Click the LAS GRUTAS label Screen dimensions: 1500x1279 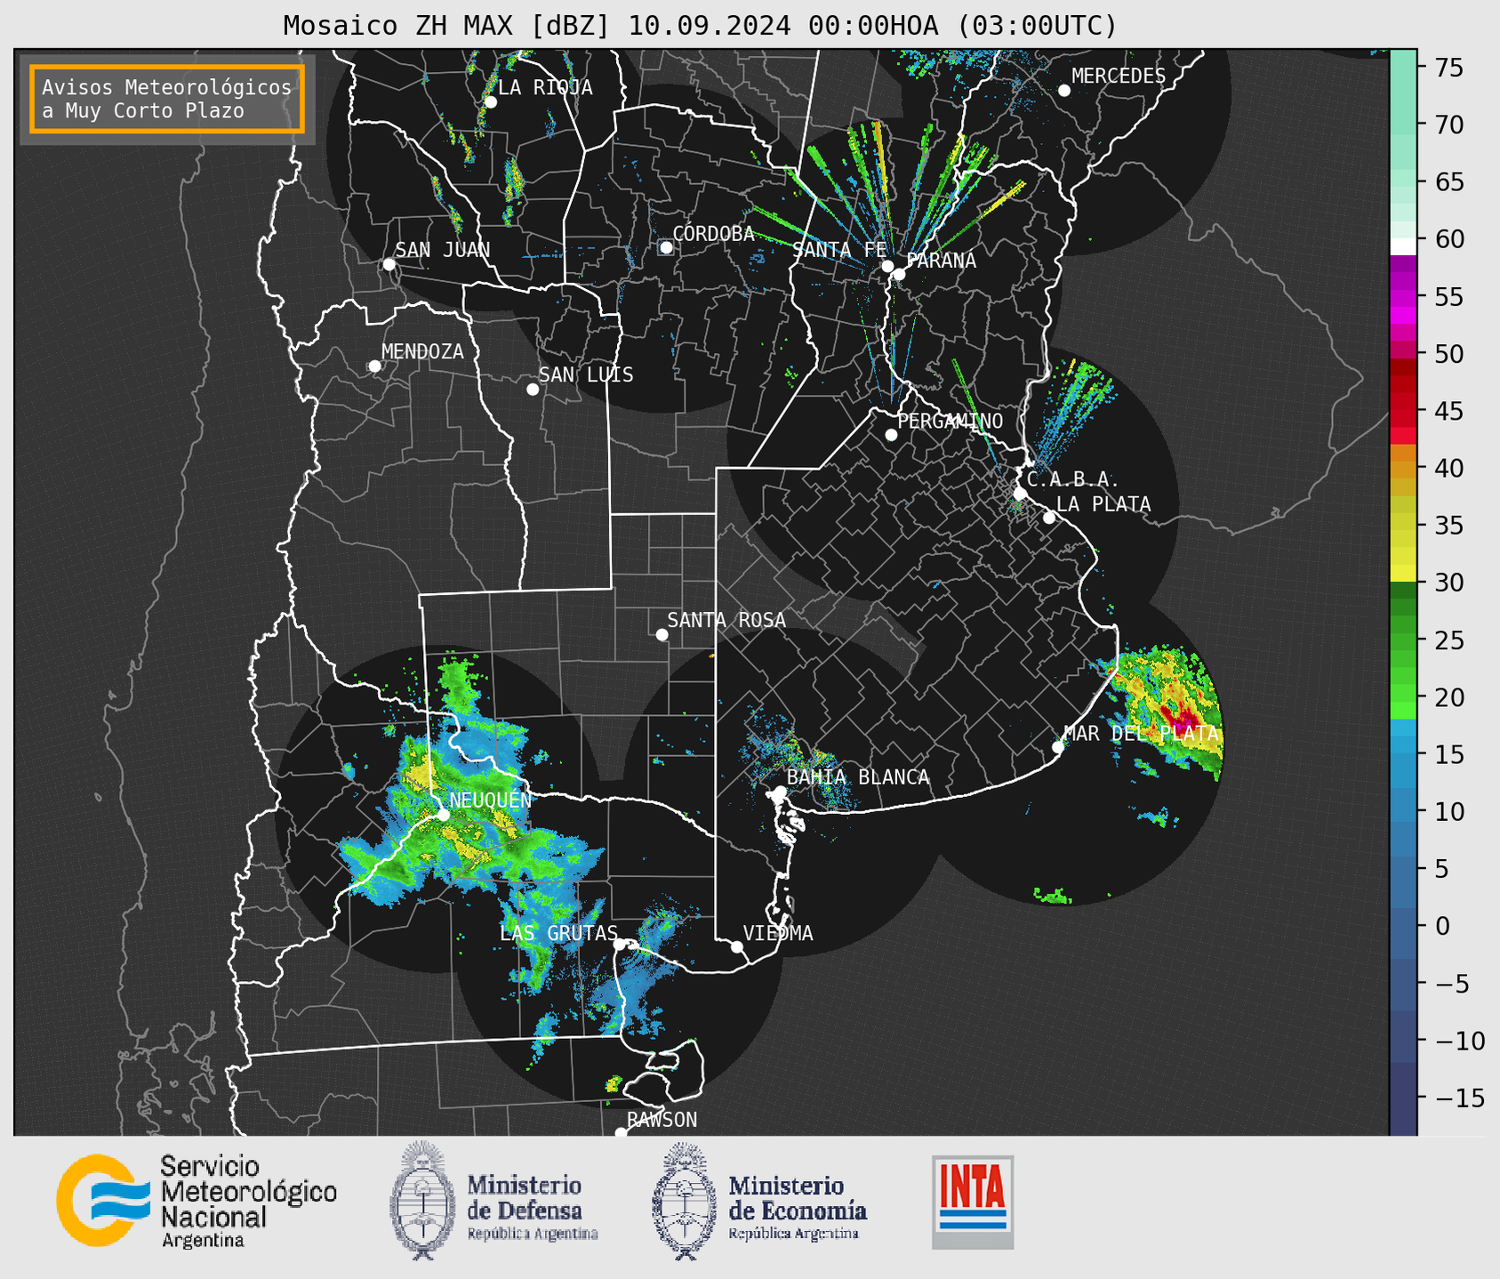click(558, 933)
